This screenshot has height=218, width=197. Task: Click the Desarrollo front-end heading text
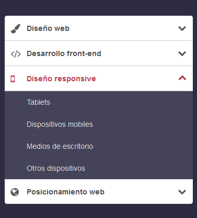[x=64, y=53]
